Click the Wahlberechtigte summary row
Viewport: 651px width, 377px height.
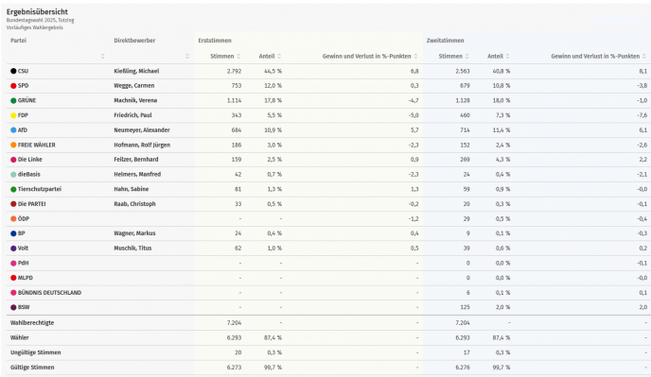coord(325,322)
